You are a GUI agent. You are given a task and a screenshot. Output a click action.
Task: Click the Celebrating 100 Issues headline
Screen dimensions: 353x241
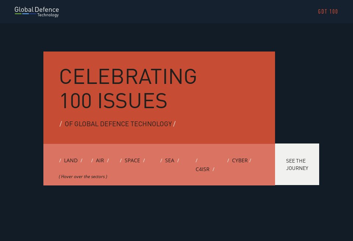pyautogui.click(x=128, y=89)
